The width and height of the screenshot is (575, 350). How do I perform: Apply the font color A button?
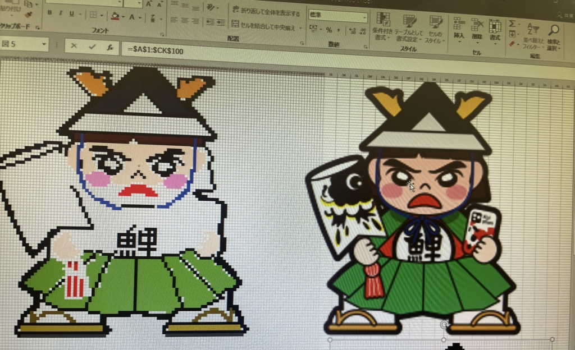pyautogui.click(x=132, y=17)
